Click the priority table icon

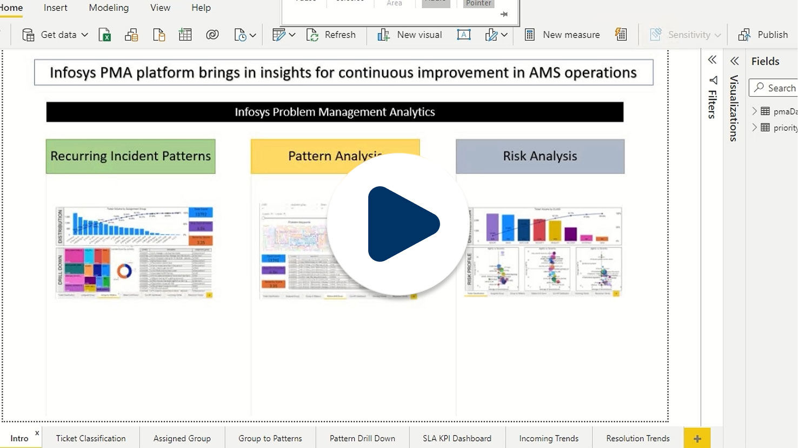(765, 127)
